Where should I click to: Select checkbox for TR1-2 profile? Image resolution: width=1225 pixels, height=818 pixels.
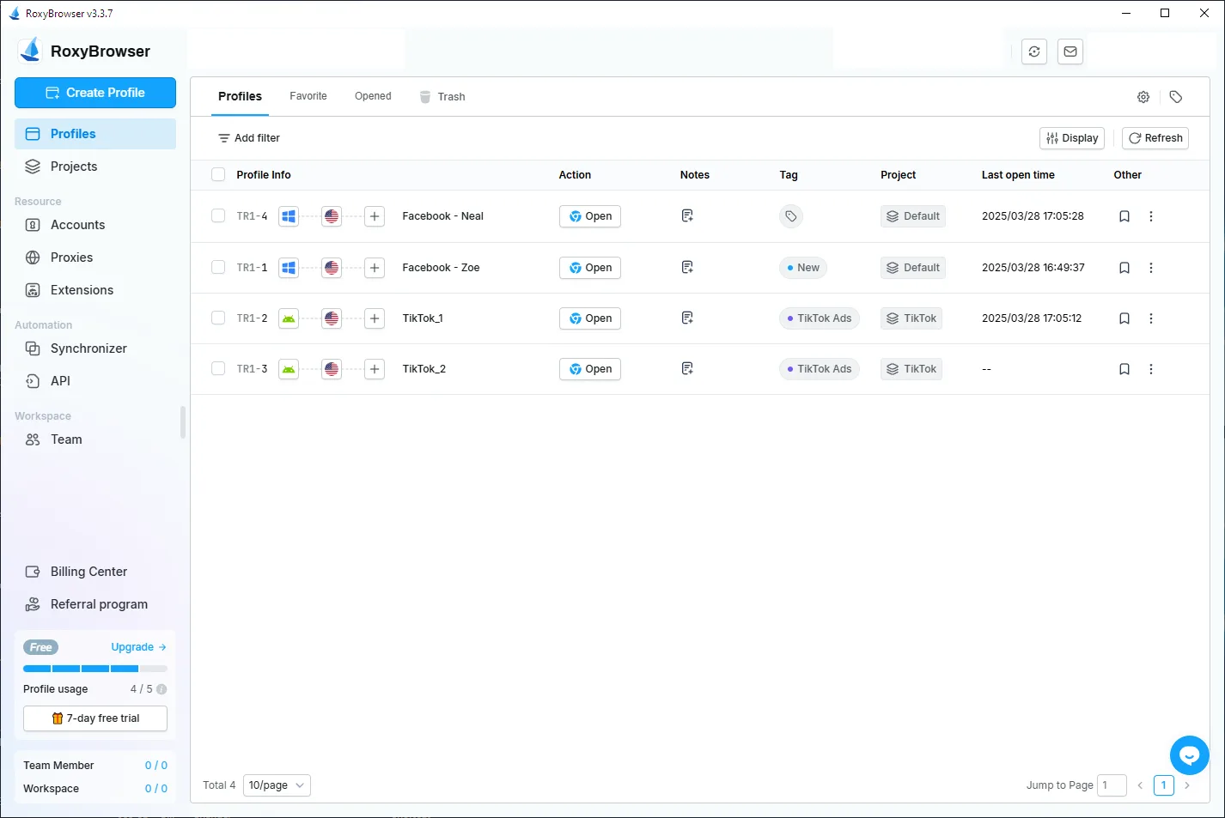218,318
